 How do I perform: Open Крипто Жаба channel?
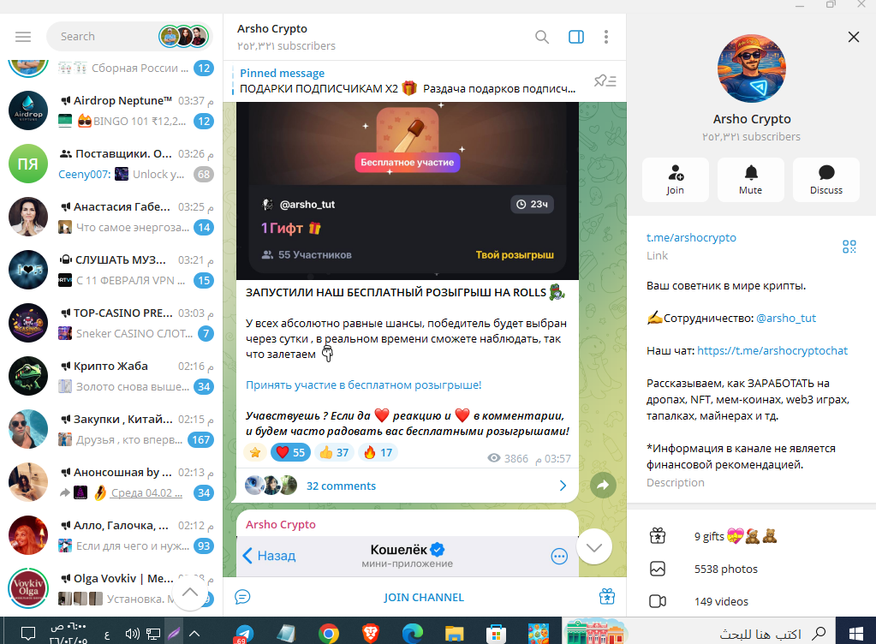point(111,376)
